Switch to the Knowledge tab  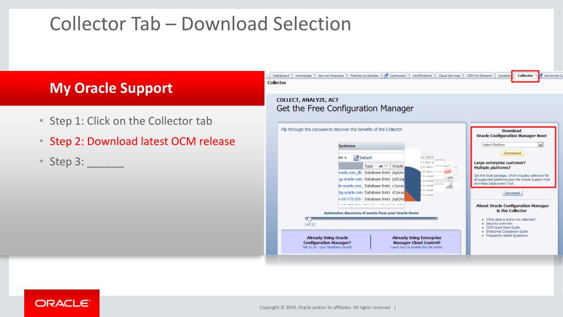tap(303, 75)
